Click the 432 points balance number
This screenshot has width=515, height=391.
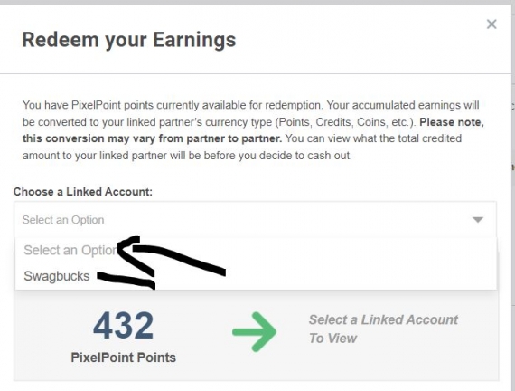click(123, 326)
